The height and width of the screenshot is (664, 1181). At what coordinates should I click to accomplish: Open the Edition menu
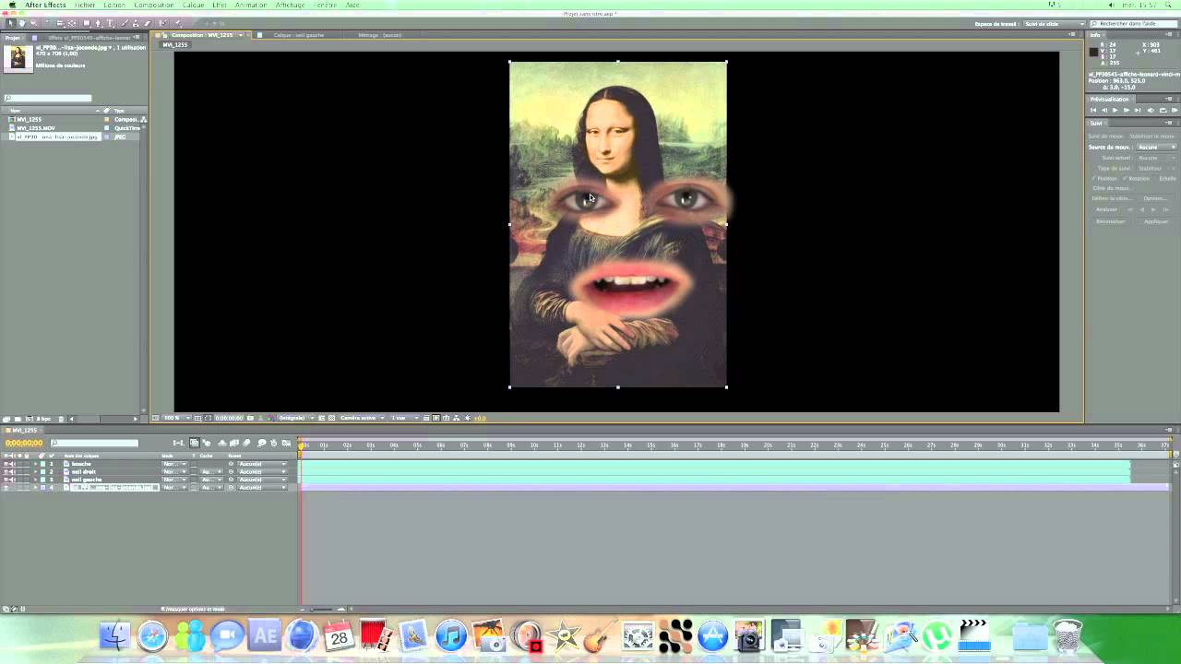pyautogui.click(x=114, y=5)
